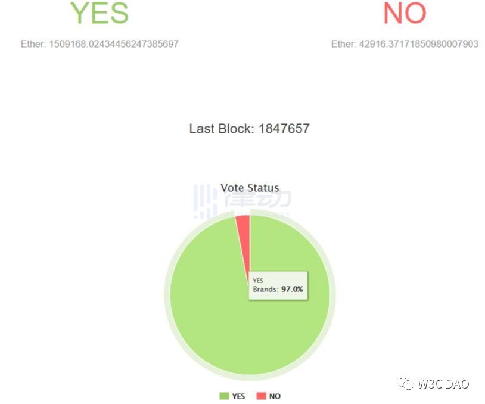
Task: Select the YES Ether amount text
Action: (x=100, y=44)
